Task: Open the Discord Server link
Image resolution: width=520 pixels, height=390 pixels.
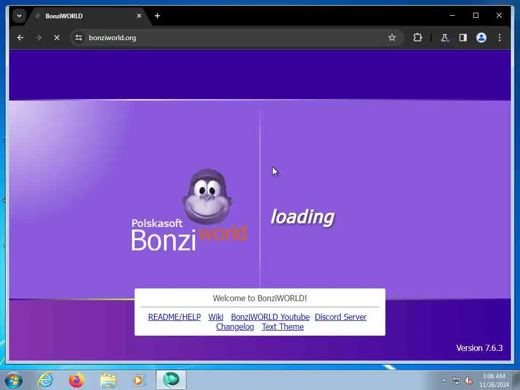Action: [341, 317]
